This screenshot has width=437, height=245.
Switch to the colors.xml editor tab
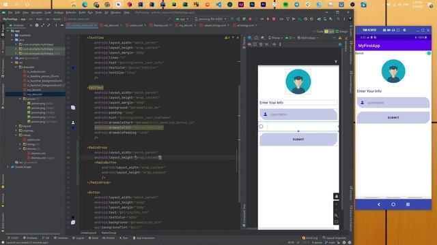coord(136,25)
